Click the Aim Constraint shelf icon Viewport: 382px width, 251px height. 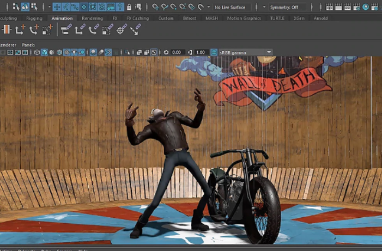(x=122, y=29)
